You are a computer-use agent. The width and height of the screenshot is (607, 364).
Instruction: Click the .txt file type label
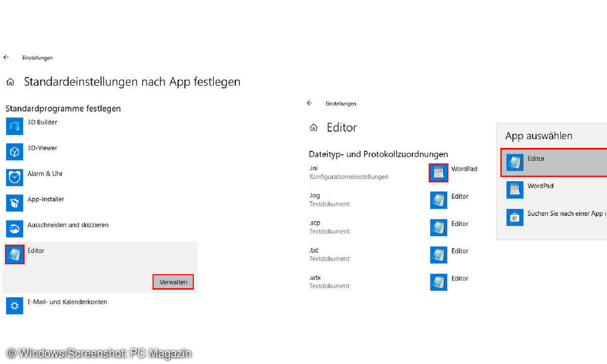[314, 250]
